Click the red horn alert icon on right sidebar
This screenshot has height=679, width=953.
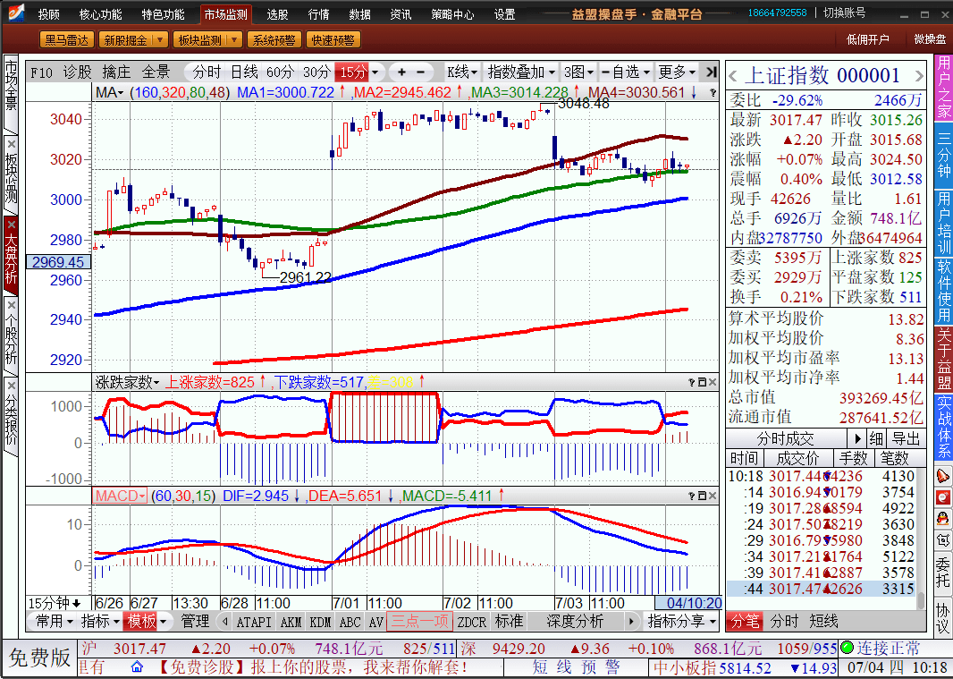(942, 476)
